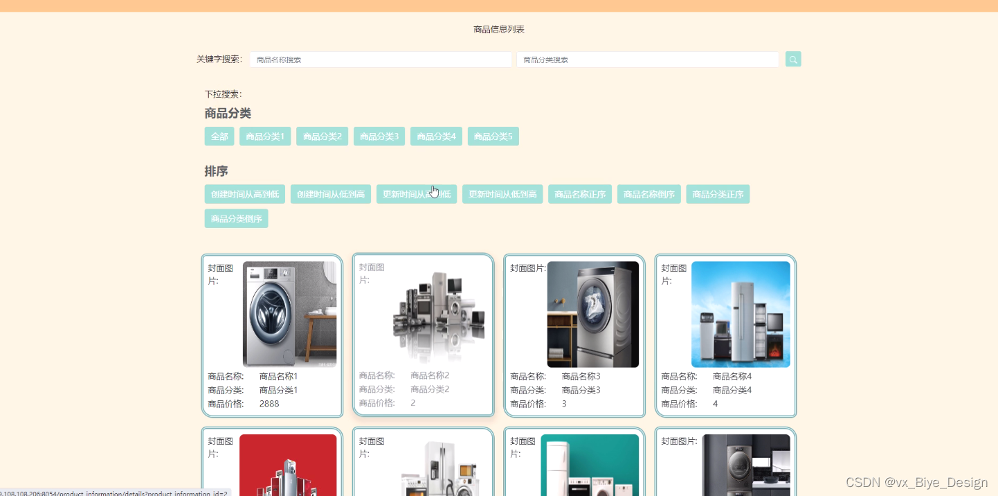Click the 商品名称4 name text
Image resolution: width=998 pixels, height=496 pixels.
(x=732, y=376)
